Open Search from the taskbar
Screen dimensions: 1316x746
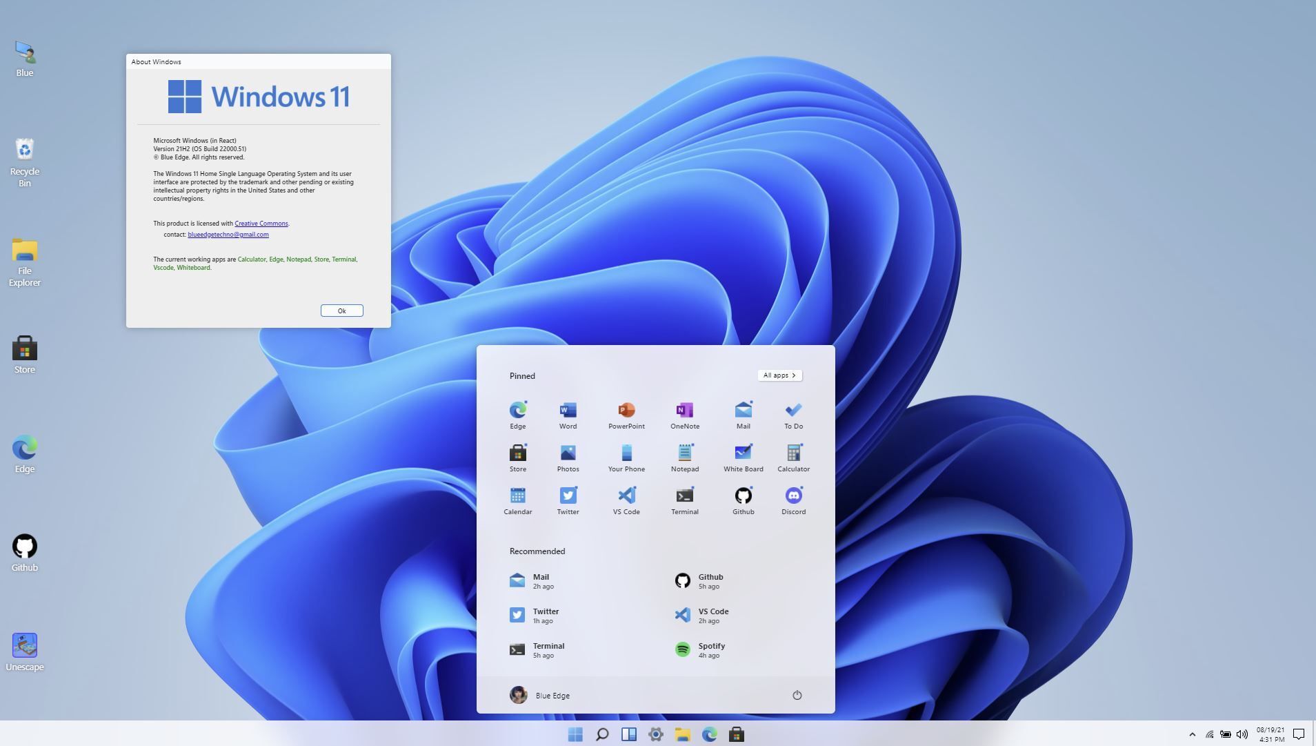[x=601, y=734]
